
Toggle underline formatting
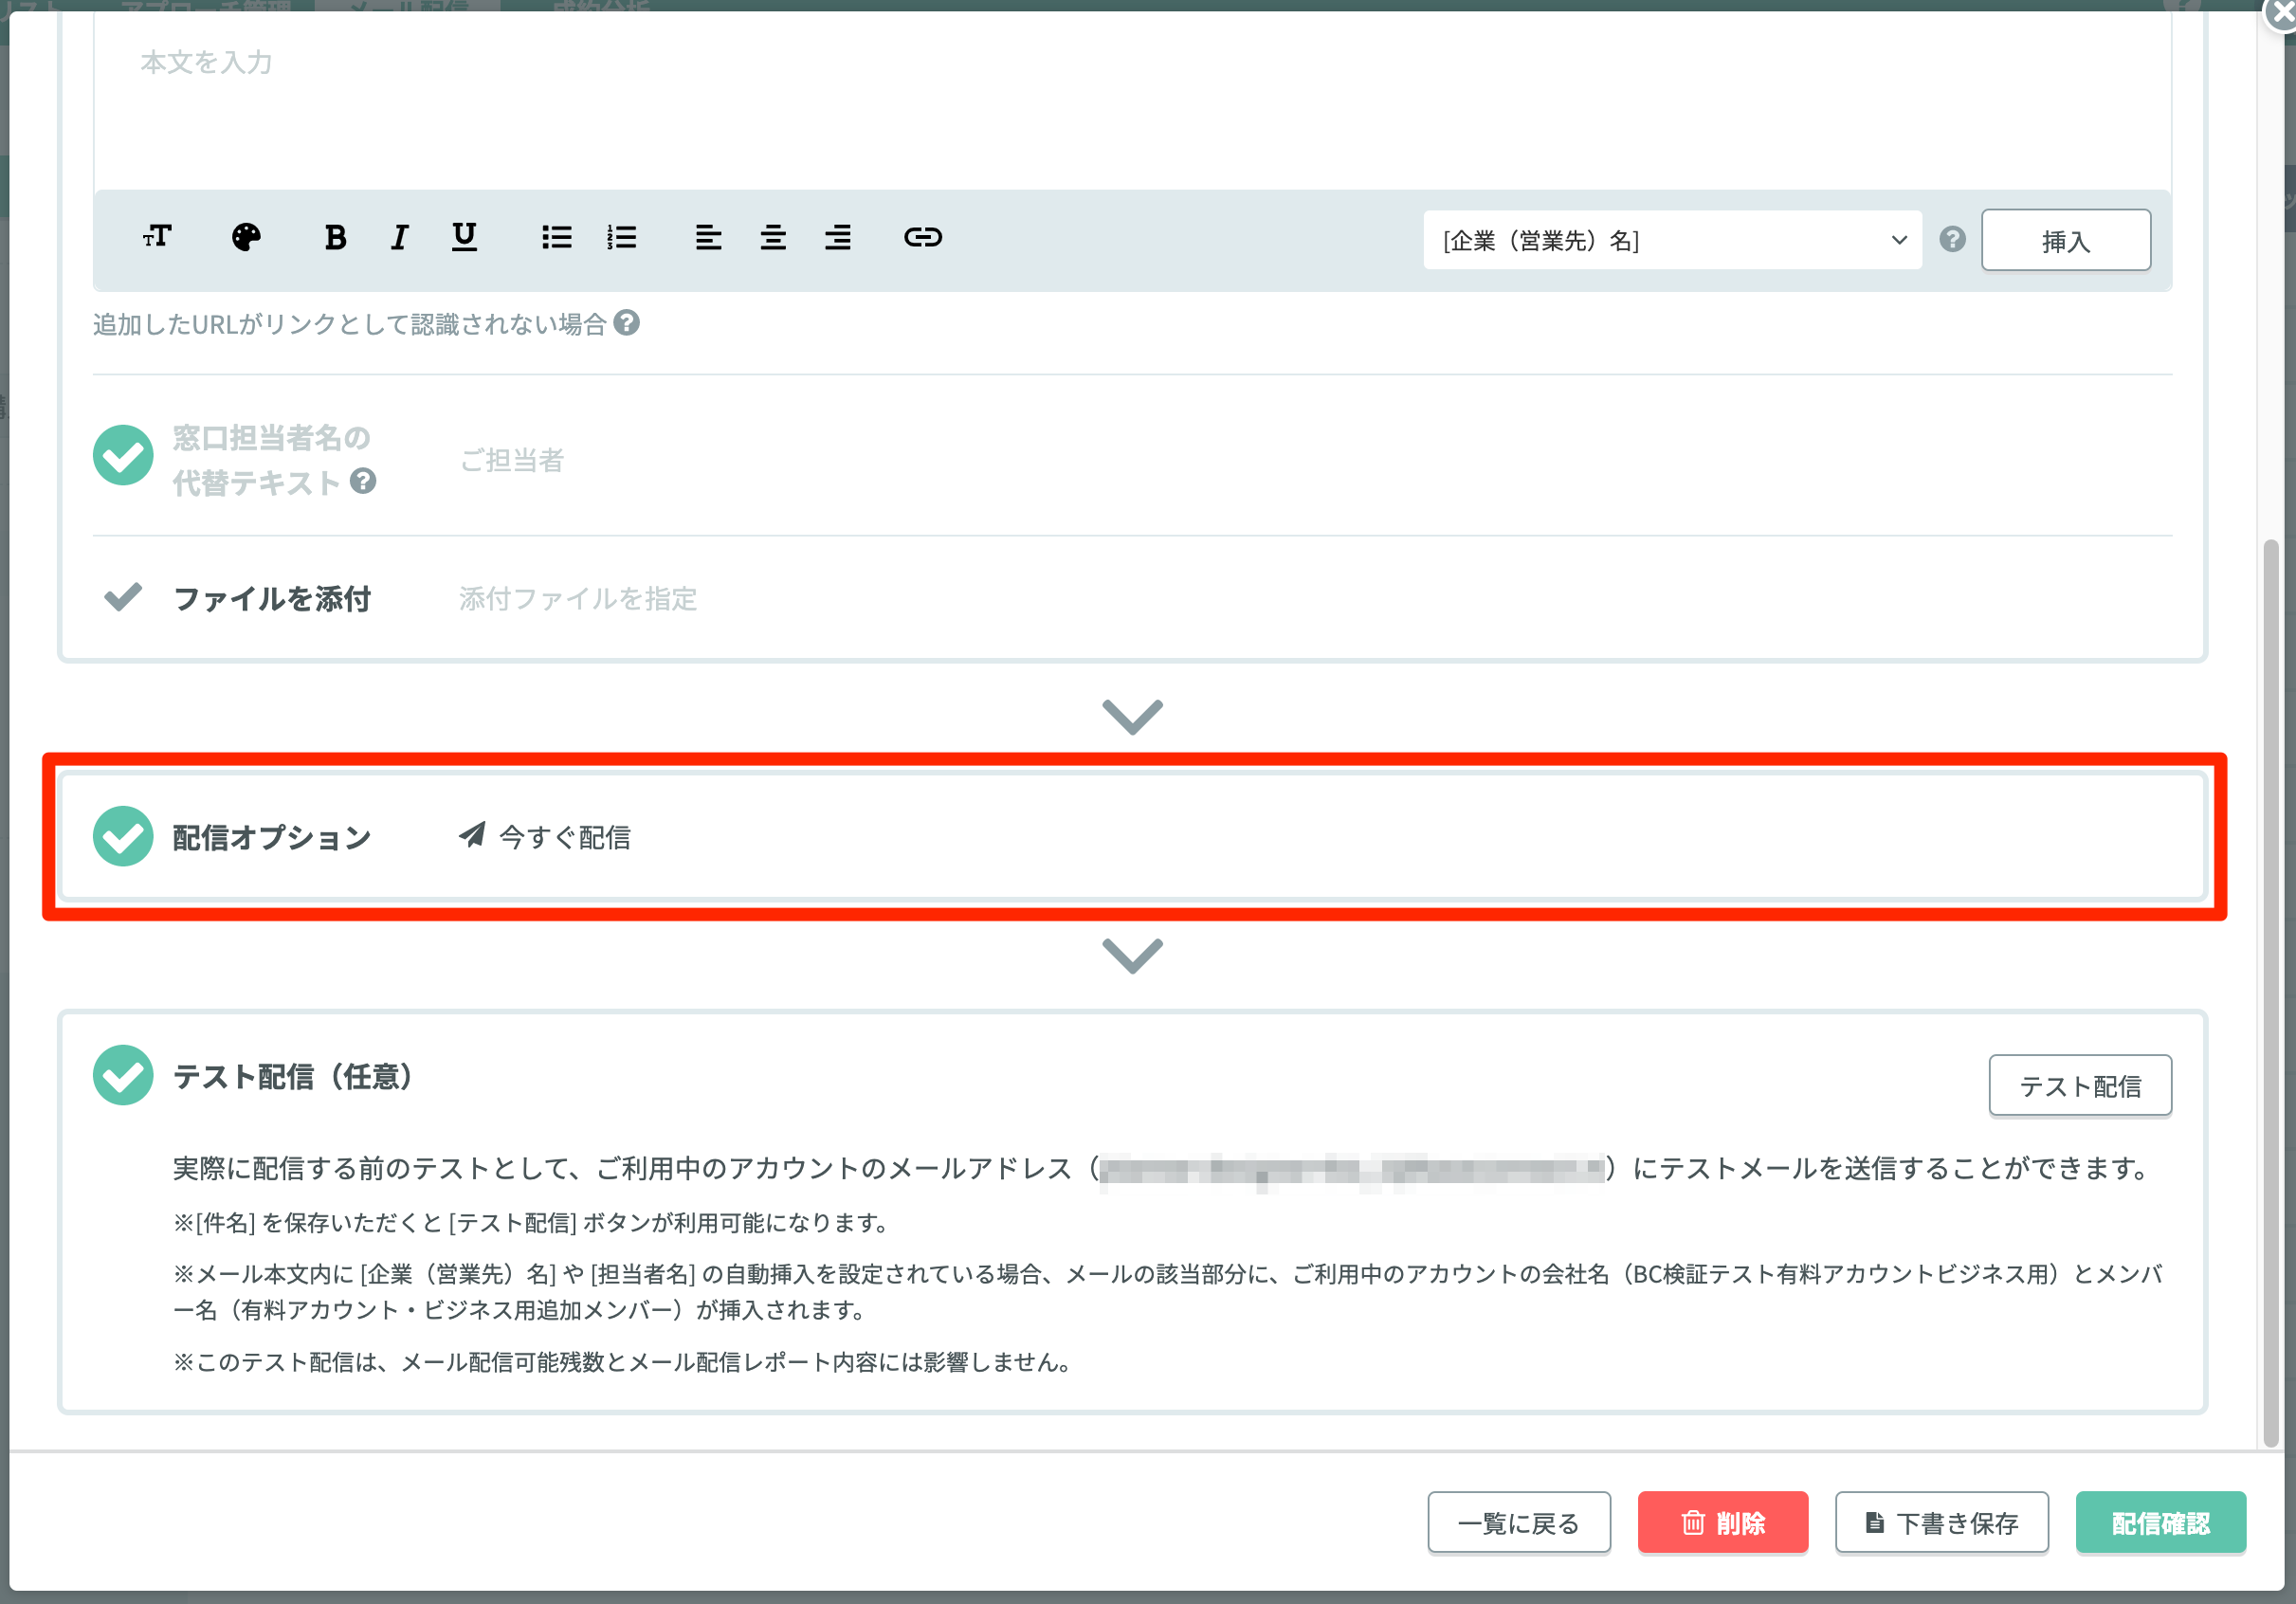[464, 237]
